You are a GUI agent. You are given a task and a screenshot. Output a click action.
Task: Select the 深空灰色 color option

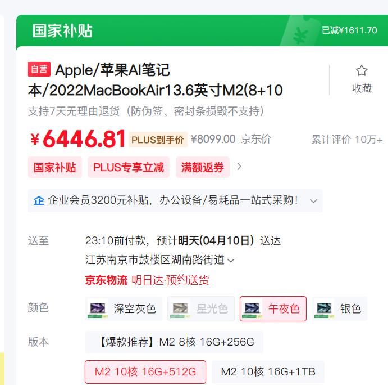[x=124, y=309]
